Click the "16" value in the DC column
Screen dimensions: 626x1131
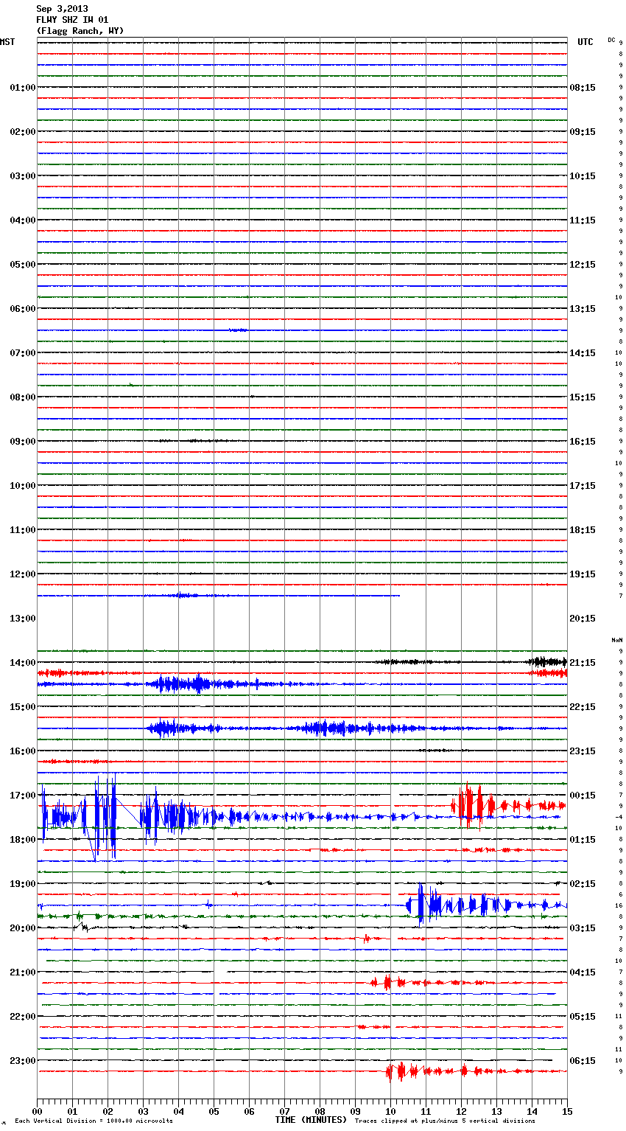tap(619, 905)
